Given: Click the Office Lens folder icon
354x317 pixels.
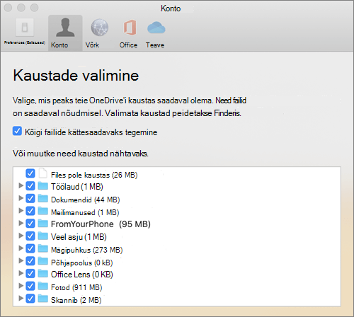Looking at the screenshot, I should pyautogui.click(x=43, y=274).
